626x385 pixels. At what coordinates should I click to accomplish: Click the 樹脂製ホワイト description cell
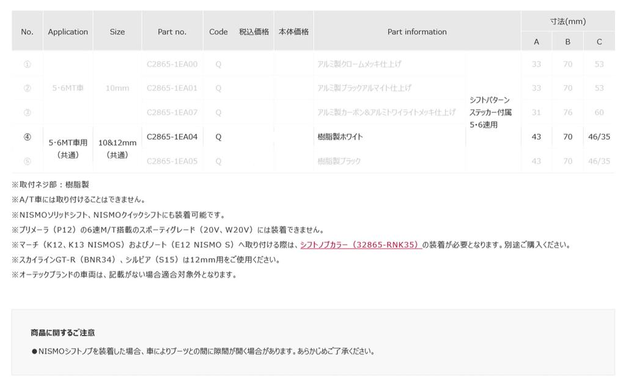click(340, 137)
